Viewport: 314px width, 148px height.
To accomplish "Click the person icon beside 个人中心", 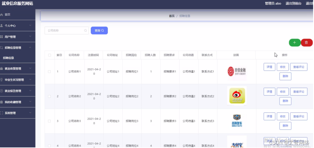I will [x=1, y=26].
